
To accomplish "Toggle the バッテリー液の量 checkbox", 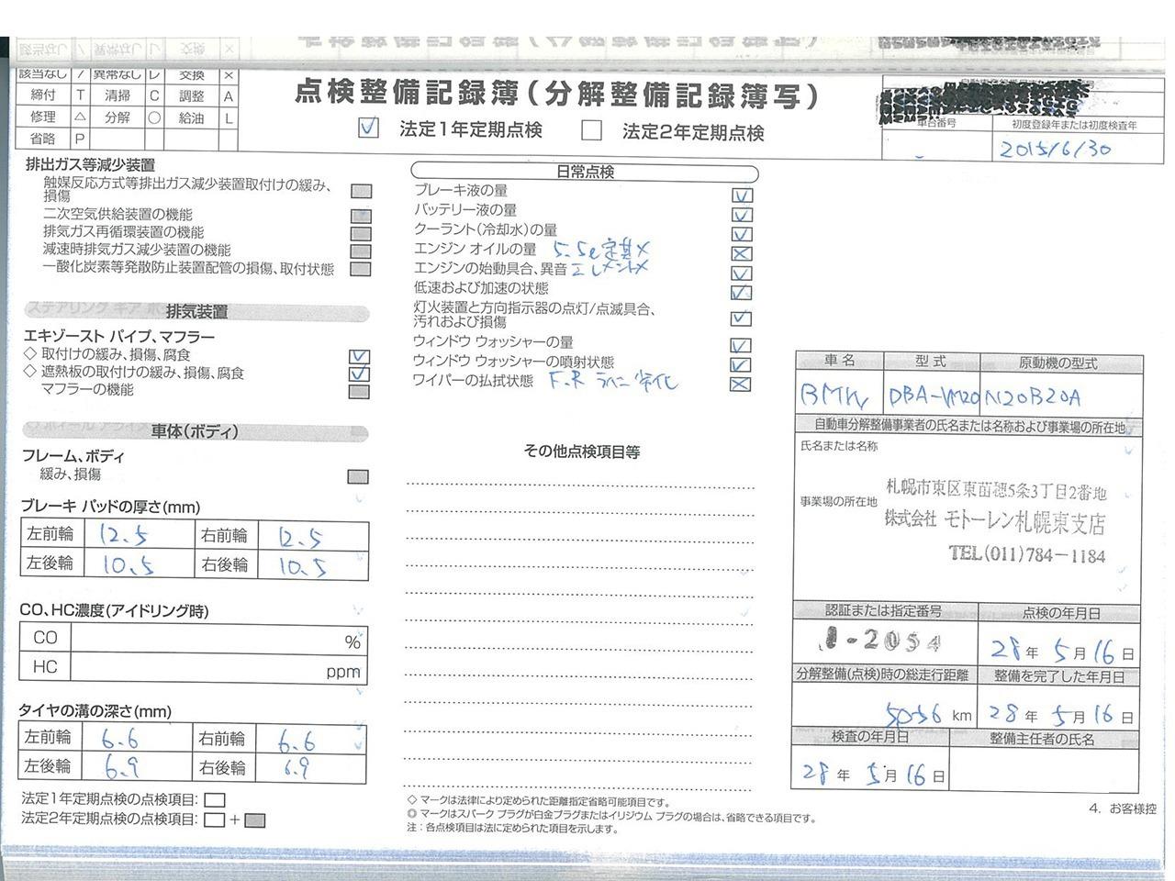I will 742,215.
